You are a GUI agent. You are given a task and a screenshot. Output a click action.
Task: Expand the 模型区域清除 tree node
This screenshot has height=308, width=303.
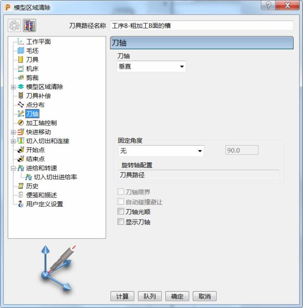pos(13,87)
